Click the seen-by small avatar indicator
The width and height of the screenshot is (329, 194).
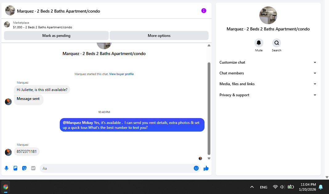pyautogui.click(x=200, y=158)
